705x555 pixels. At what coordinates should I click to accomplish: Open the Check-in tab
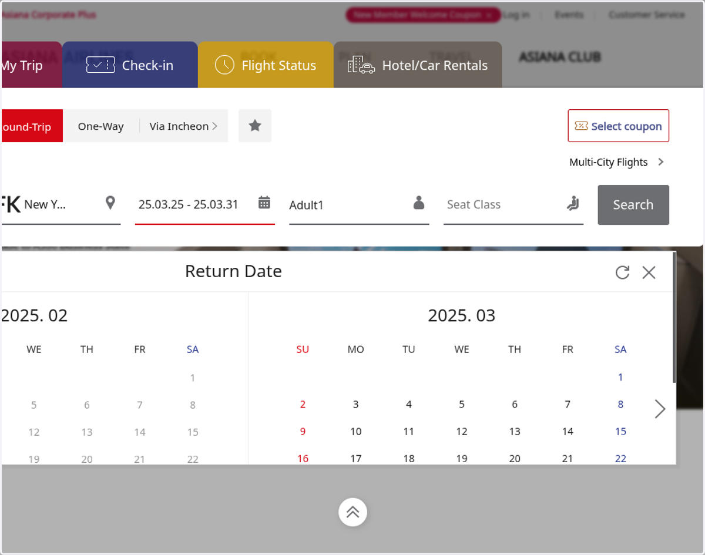pos(130,65)
